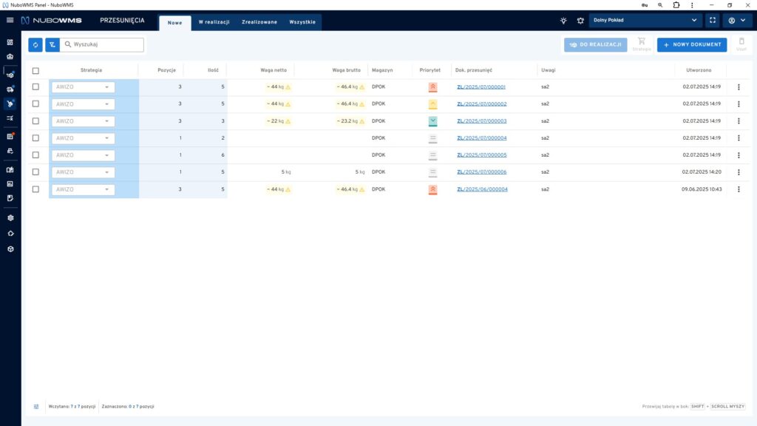This screenshot has width=757, height=426.
Task: Toggle fullscreen mode icon in header
Action: coord(713,21)
